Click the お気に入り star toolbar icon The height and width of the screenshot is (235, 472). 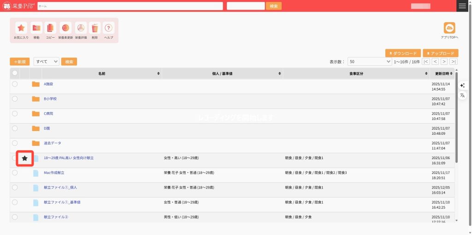tap(21, 28)
